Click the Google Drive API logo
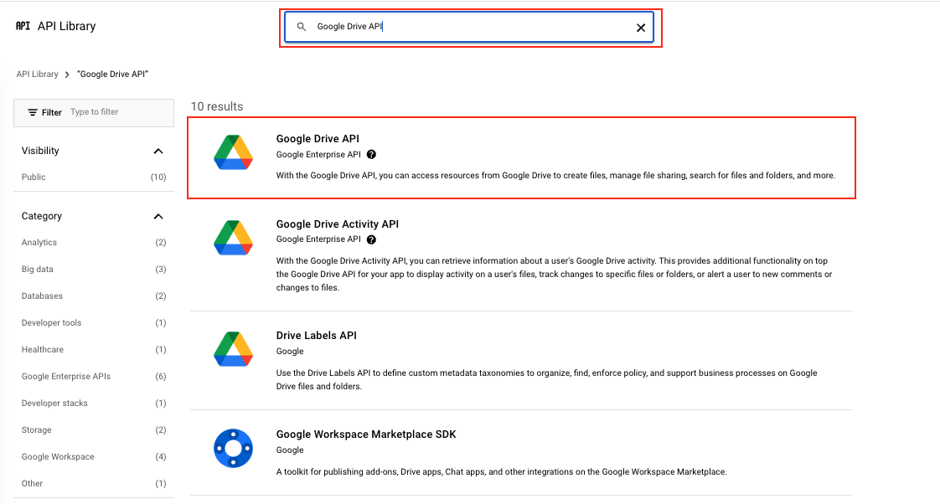940x504 pixels. click(x=233, y=152)
